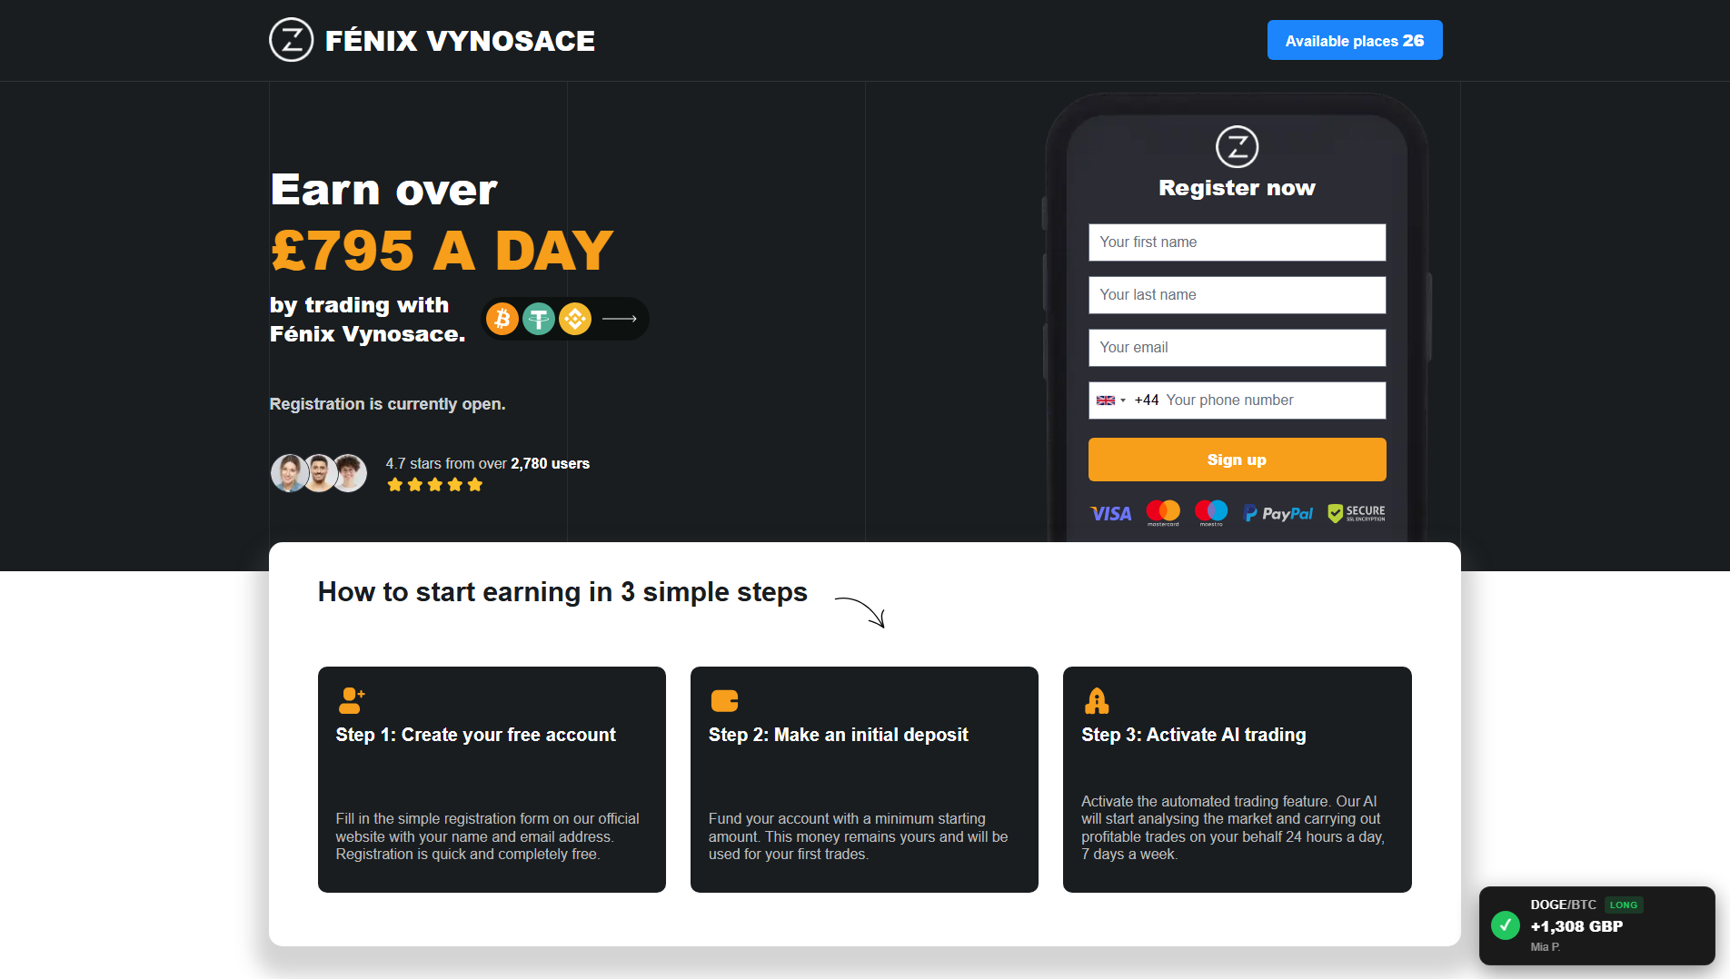This screenshot has width=1730, height=979.
Task: Click the Maestro payment logo
Action: (1211, 513)
